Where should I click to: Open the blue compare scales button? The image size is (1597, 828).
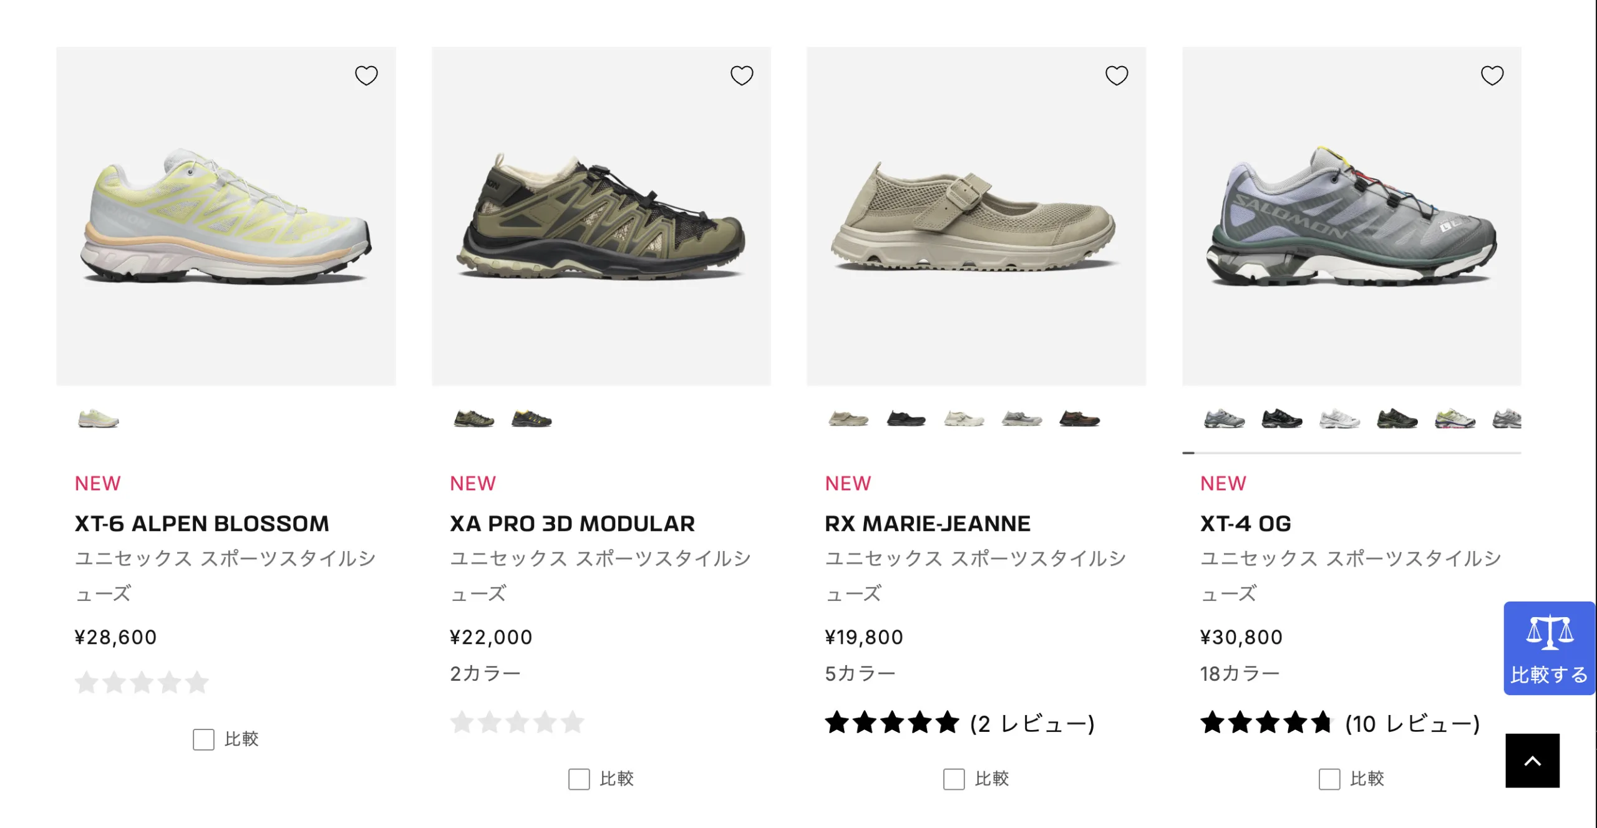[x=1549, y=648]
